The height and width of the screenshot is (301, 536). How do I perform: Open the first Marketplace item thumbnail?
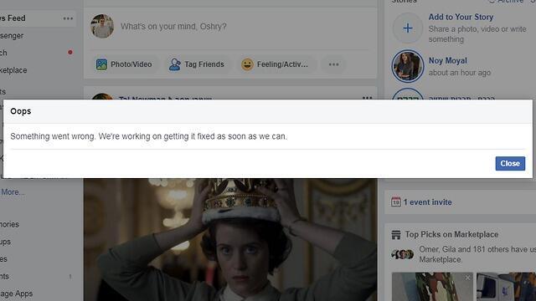click(x=432, y=287)
